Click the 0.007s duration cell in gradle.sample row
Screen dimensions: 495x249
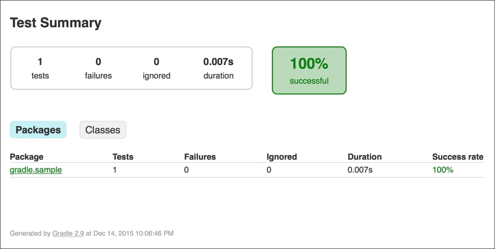360,170
